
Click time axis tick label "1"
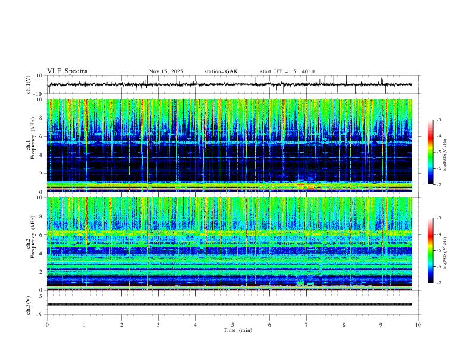pos(84,325)
